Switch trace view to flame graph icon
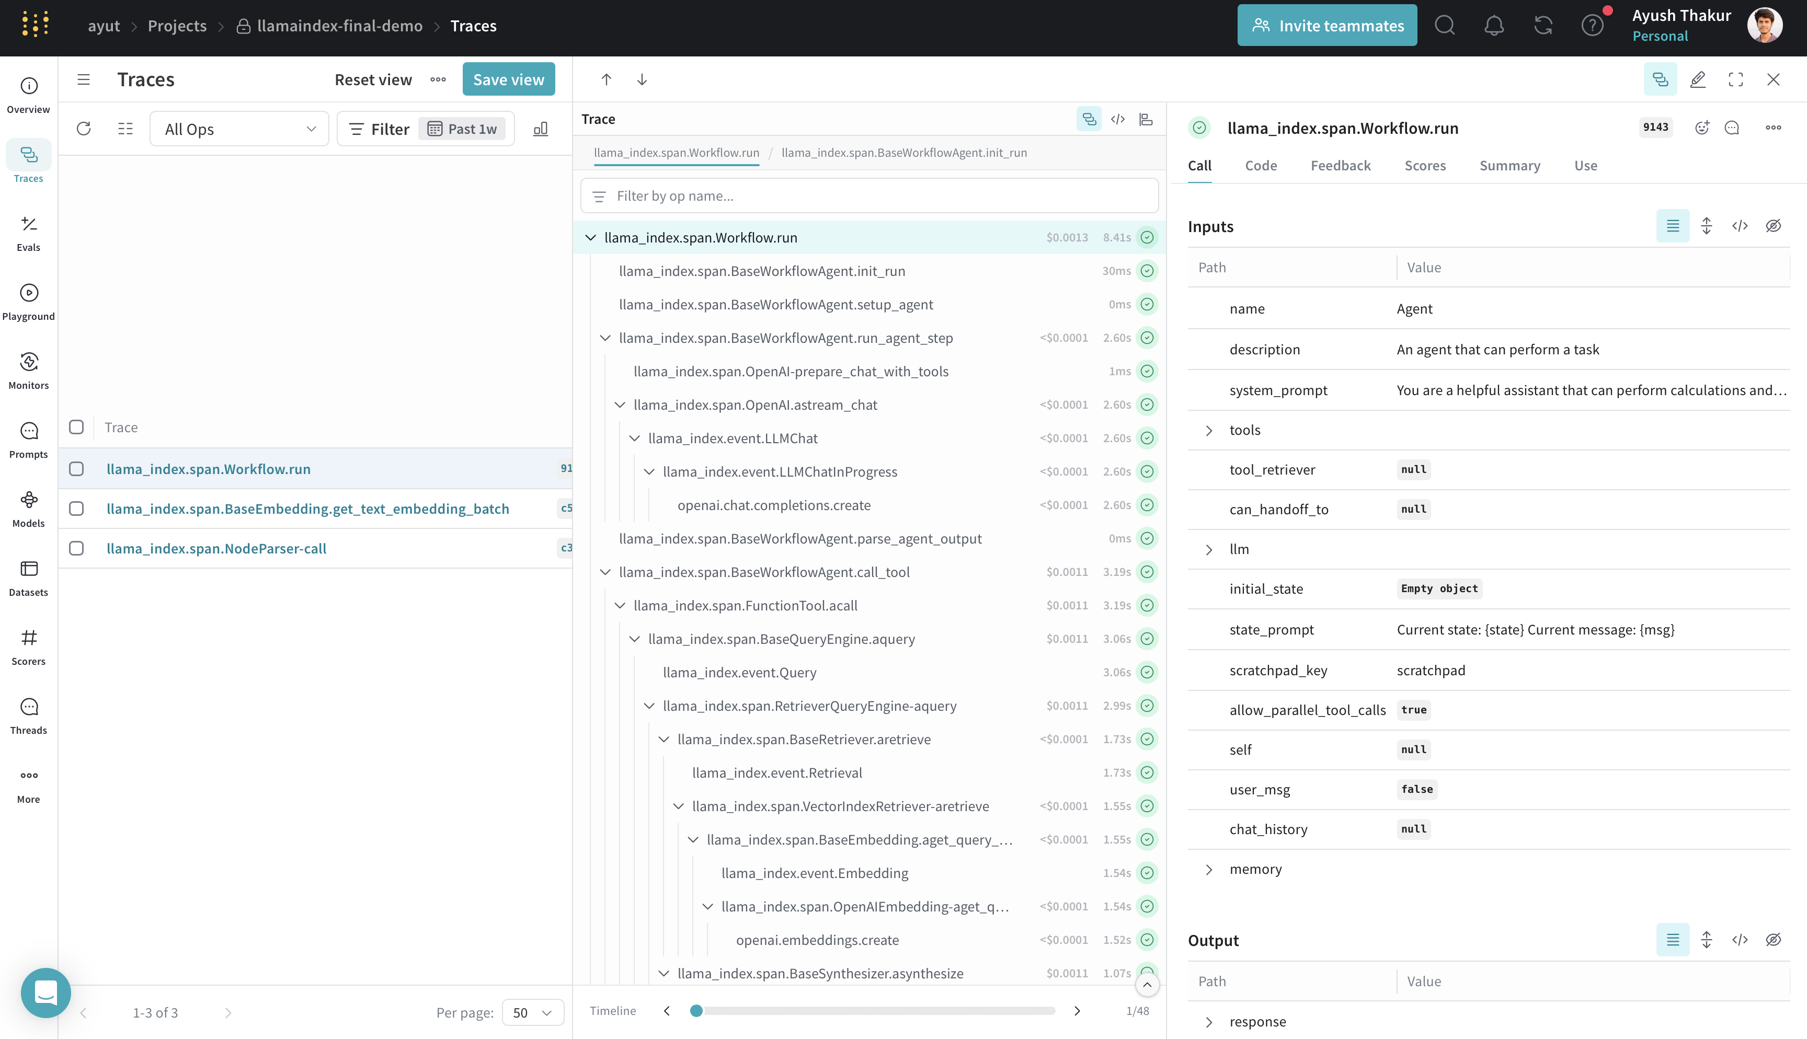1807x1039 pixels. click(x=1146, y=119)
